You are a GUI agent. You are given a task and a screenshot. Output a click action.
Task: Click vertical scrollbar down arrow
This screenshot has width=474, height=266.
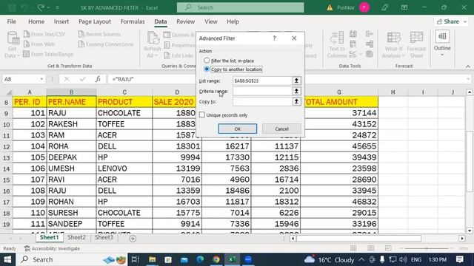pyautogui.click(x=469, y=231)
